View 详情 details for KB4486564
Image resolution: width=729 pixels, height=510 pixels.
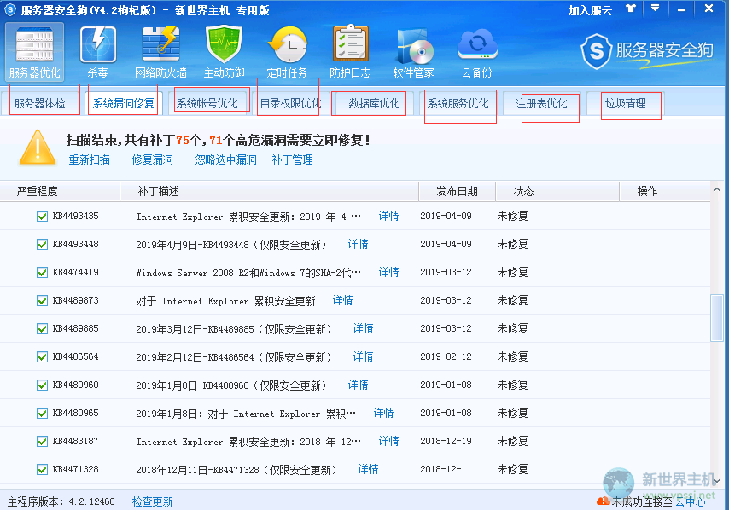click(363, 356)
